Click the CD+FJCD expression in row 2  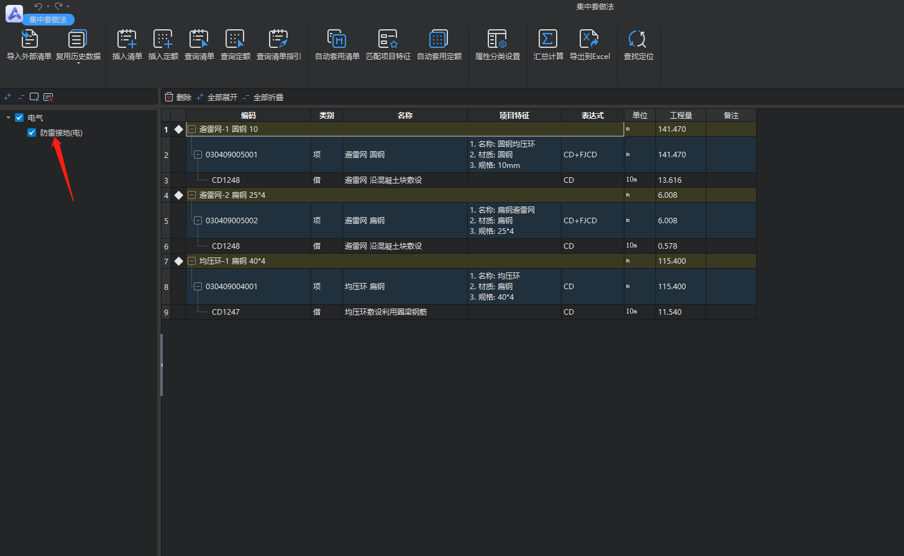593,155
